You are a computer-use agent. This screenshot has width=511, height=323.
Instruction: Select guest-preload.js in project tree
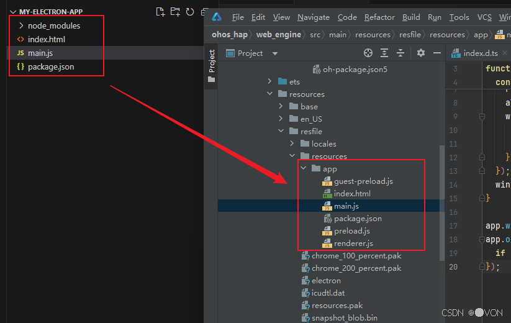[x=363, y=181]
